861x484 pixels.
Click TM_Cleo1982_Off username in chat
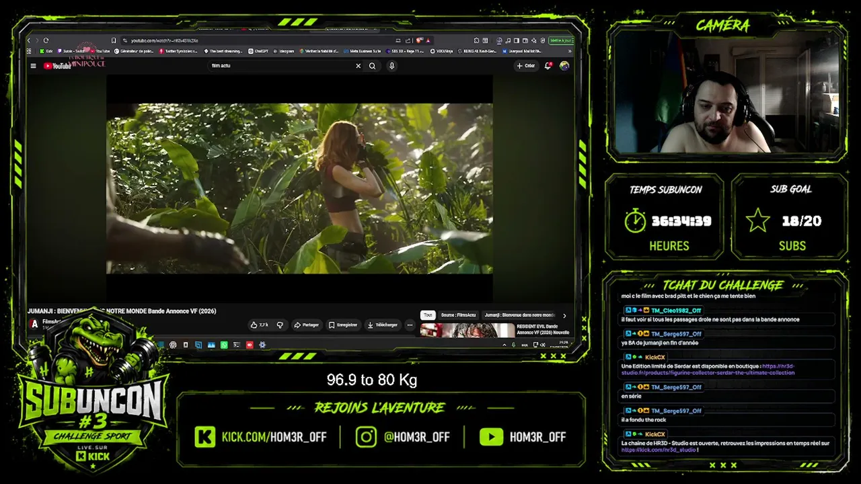point(676,311)
